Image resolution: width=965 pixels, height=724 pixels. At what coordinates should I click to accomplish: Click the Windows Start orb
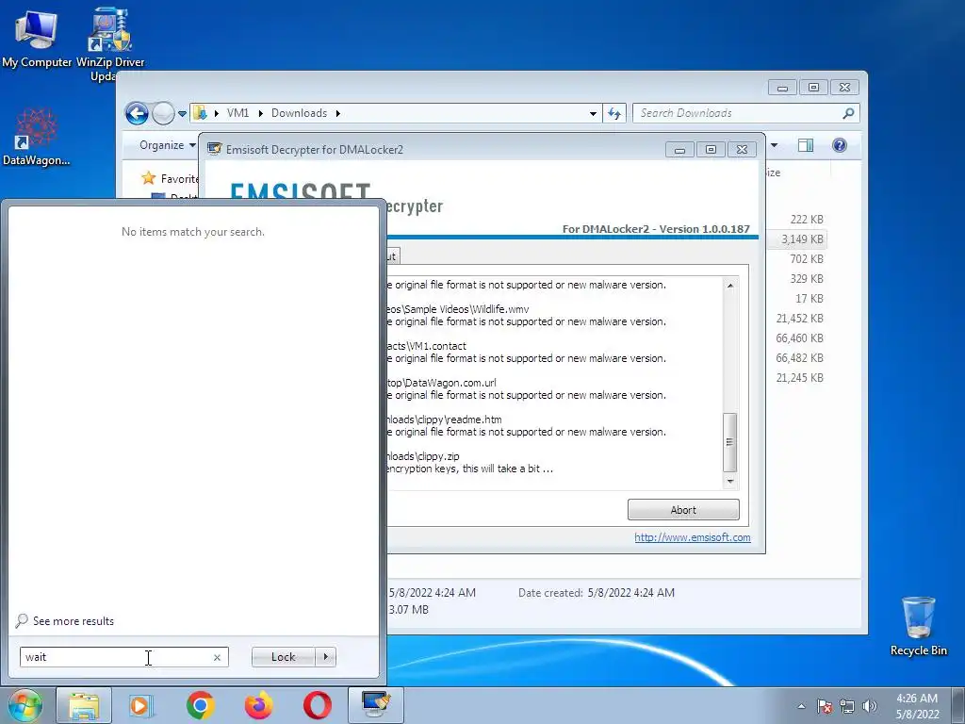click(x=25, y=705)
